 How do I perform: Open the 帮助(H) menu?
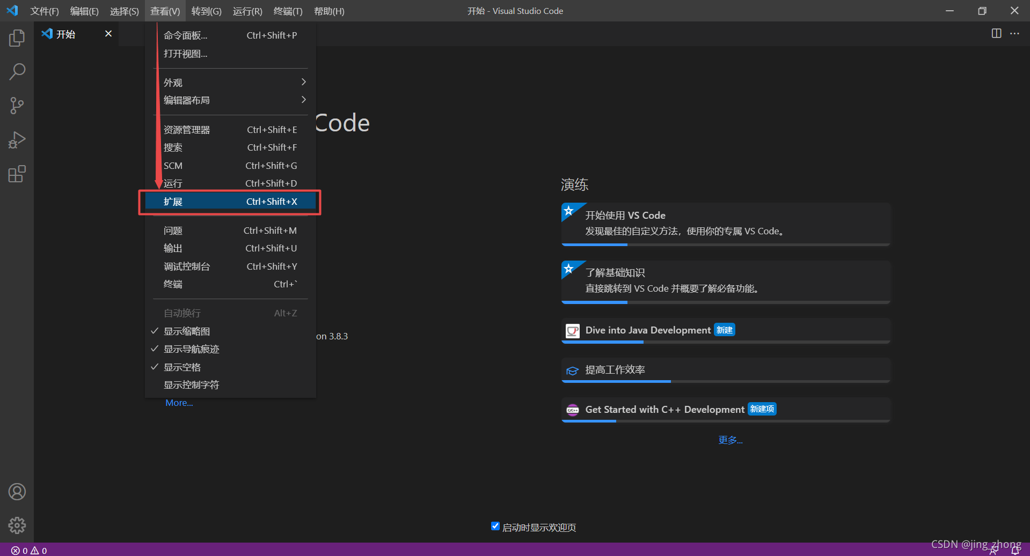tap(329, 11)
